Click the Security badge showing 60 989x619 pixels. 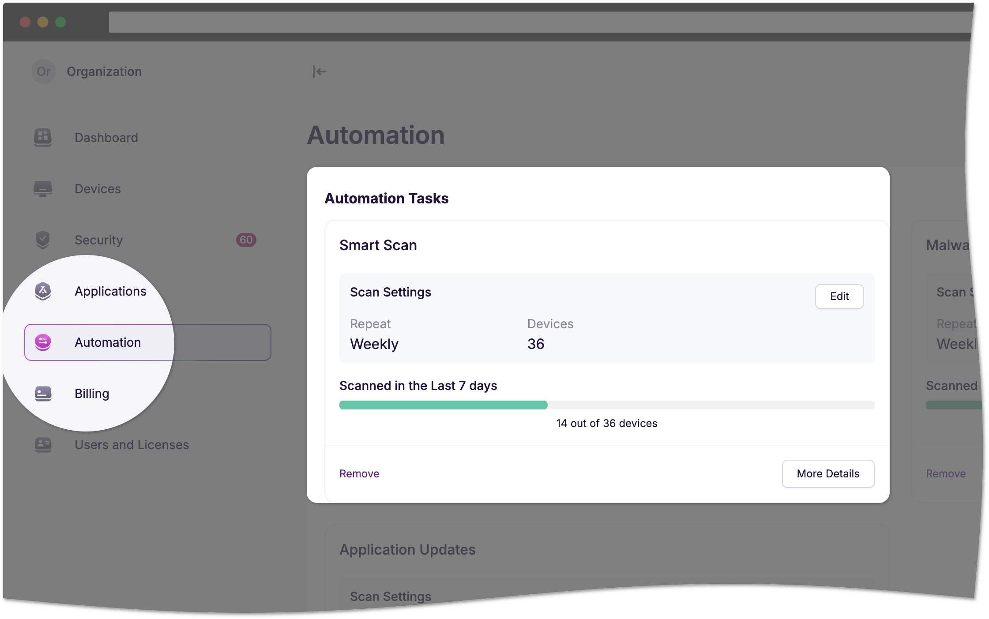(x=246, y=240)
